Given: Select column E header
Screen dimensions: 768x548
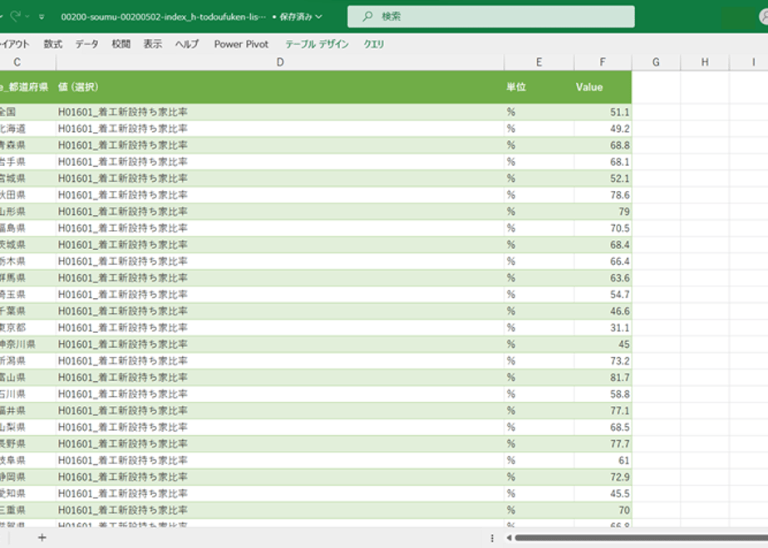Looking at the screenshot, I should pos(539,62).
